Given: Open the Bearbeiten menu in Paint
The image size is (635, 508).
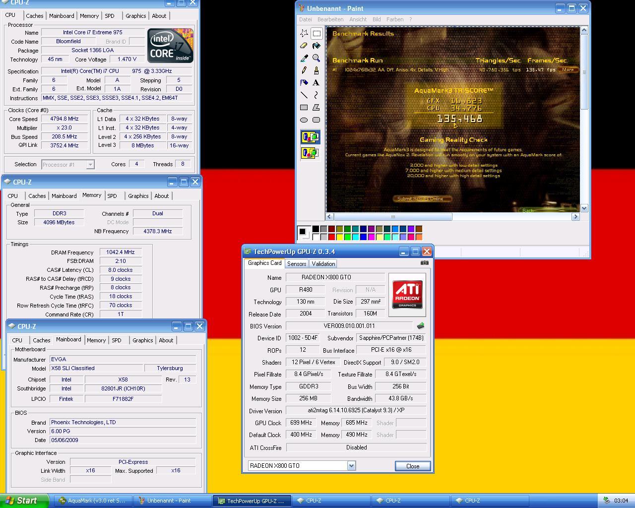Looking at the screenshot, I should point(330,19).
